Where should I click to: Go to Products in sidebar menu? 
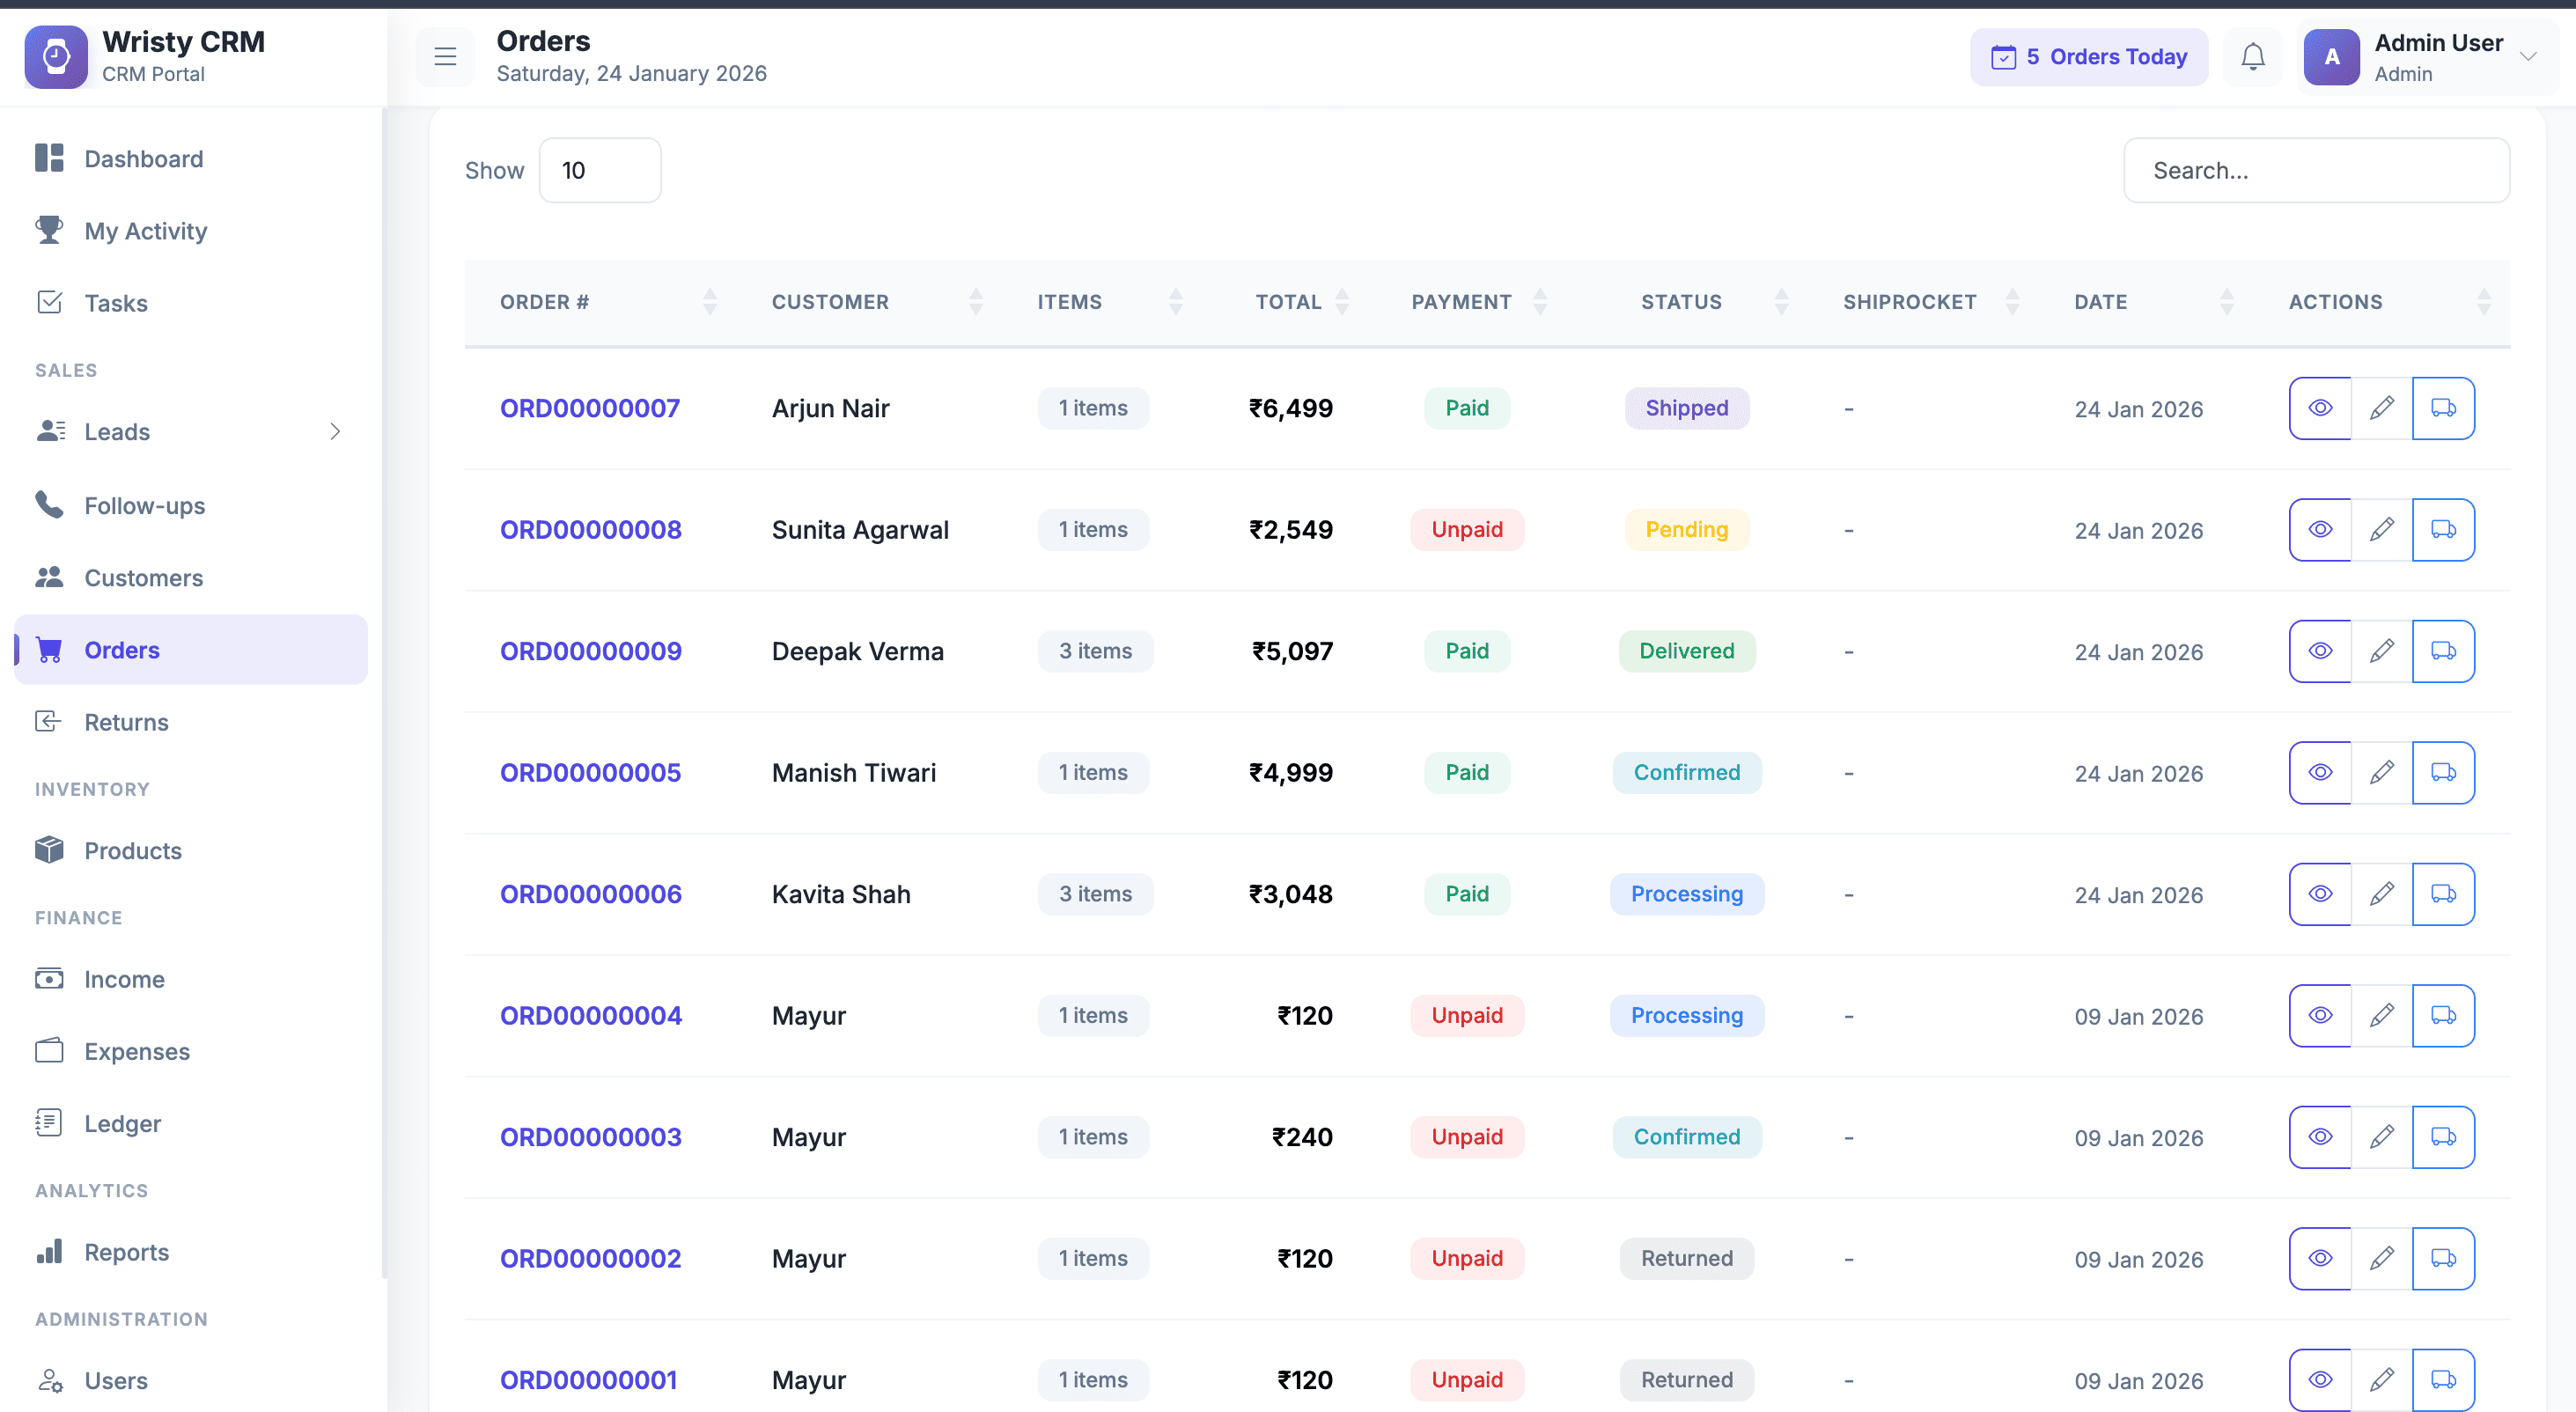point(132,851)
